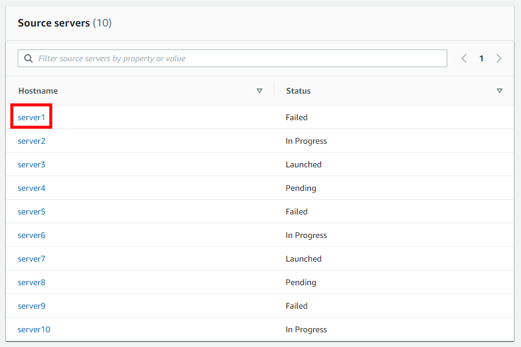Sort by Hostname column arrow
Screen dimensions: 521x347
click(x=260, y=91)
